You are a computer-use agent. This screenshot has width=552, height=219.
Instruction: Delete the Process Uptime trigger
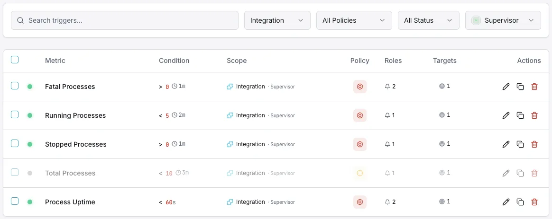click(534, 202)
